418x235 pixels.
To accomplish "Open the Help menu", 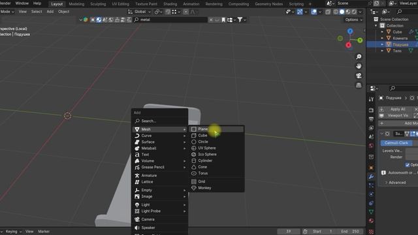I will pos(37,3).
